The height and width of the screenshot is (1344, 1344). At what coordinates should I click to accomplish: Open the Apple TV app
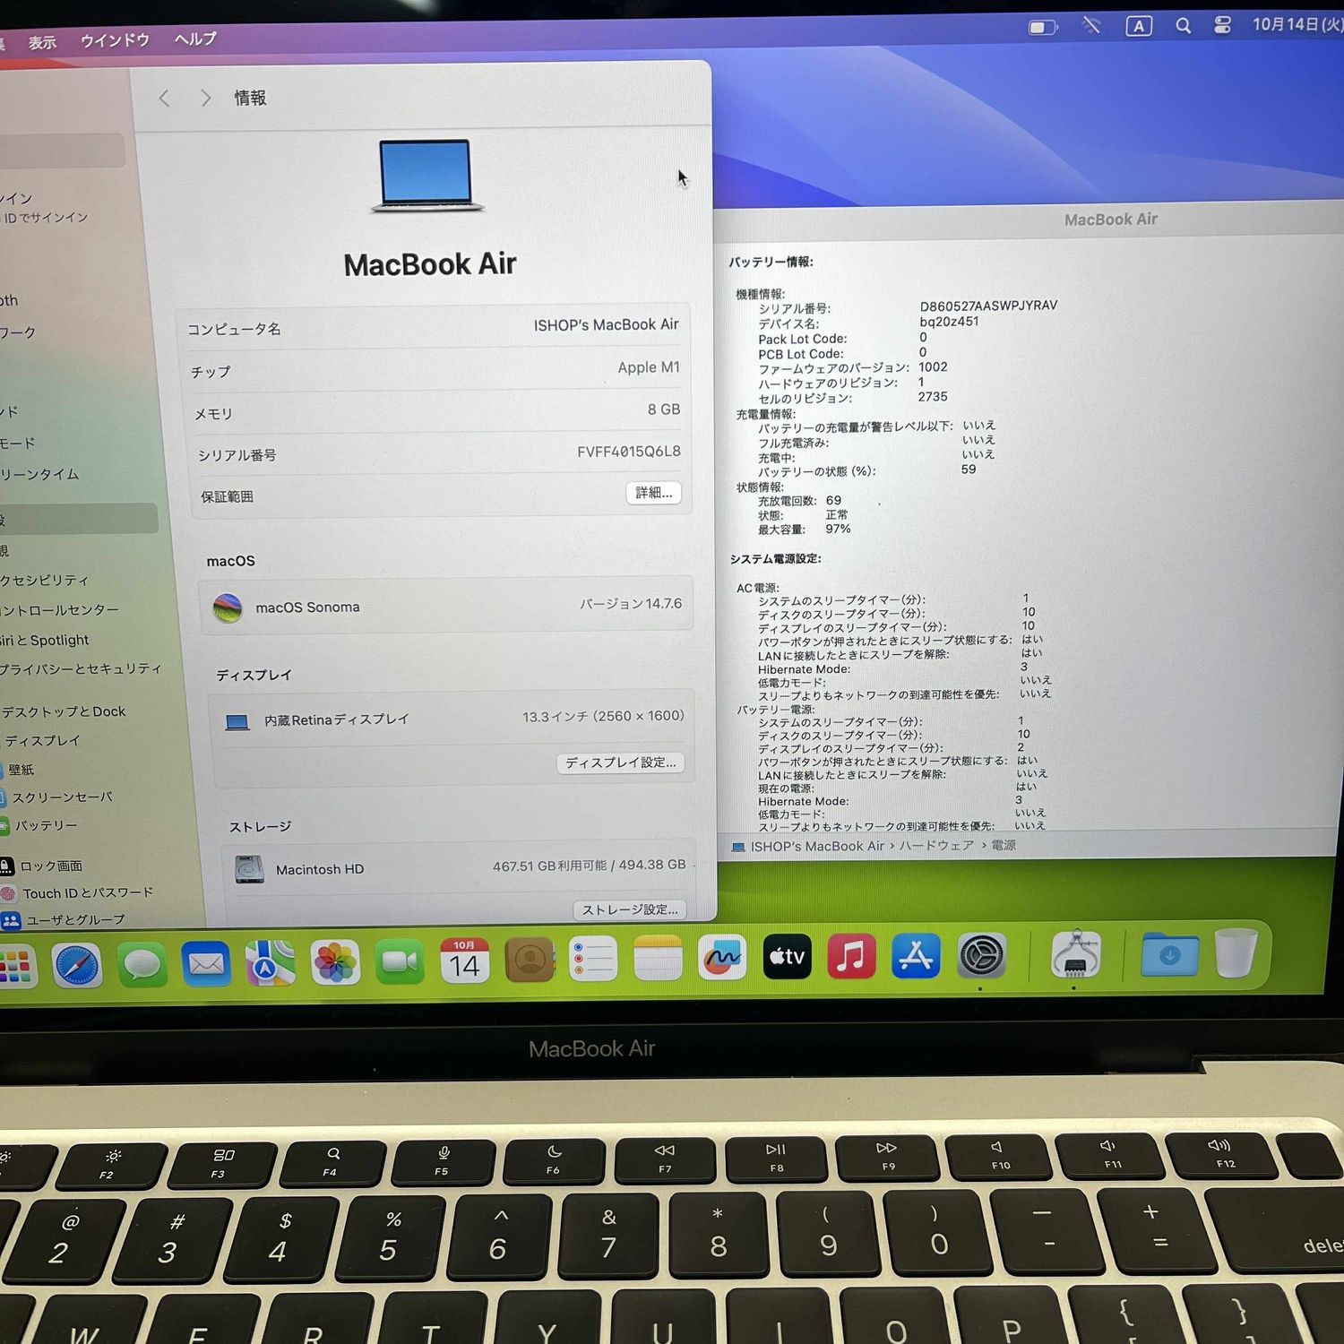pos(787,956)
